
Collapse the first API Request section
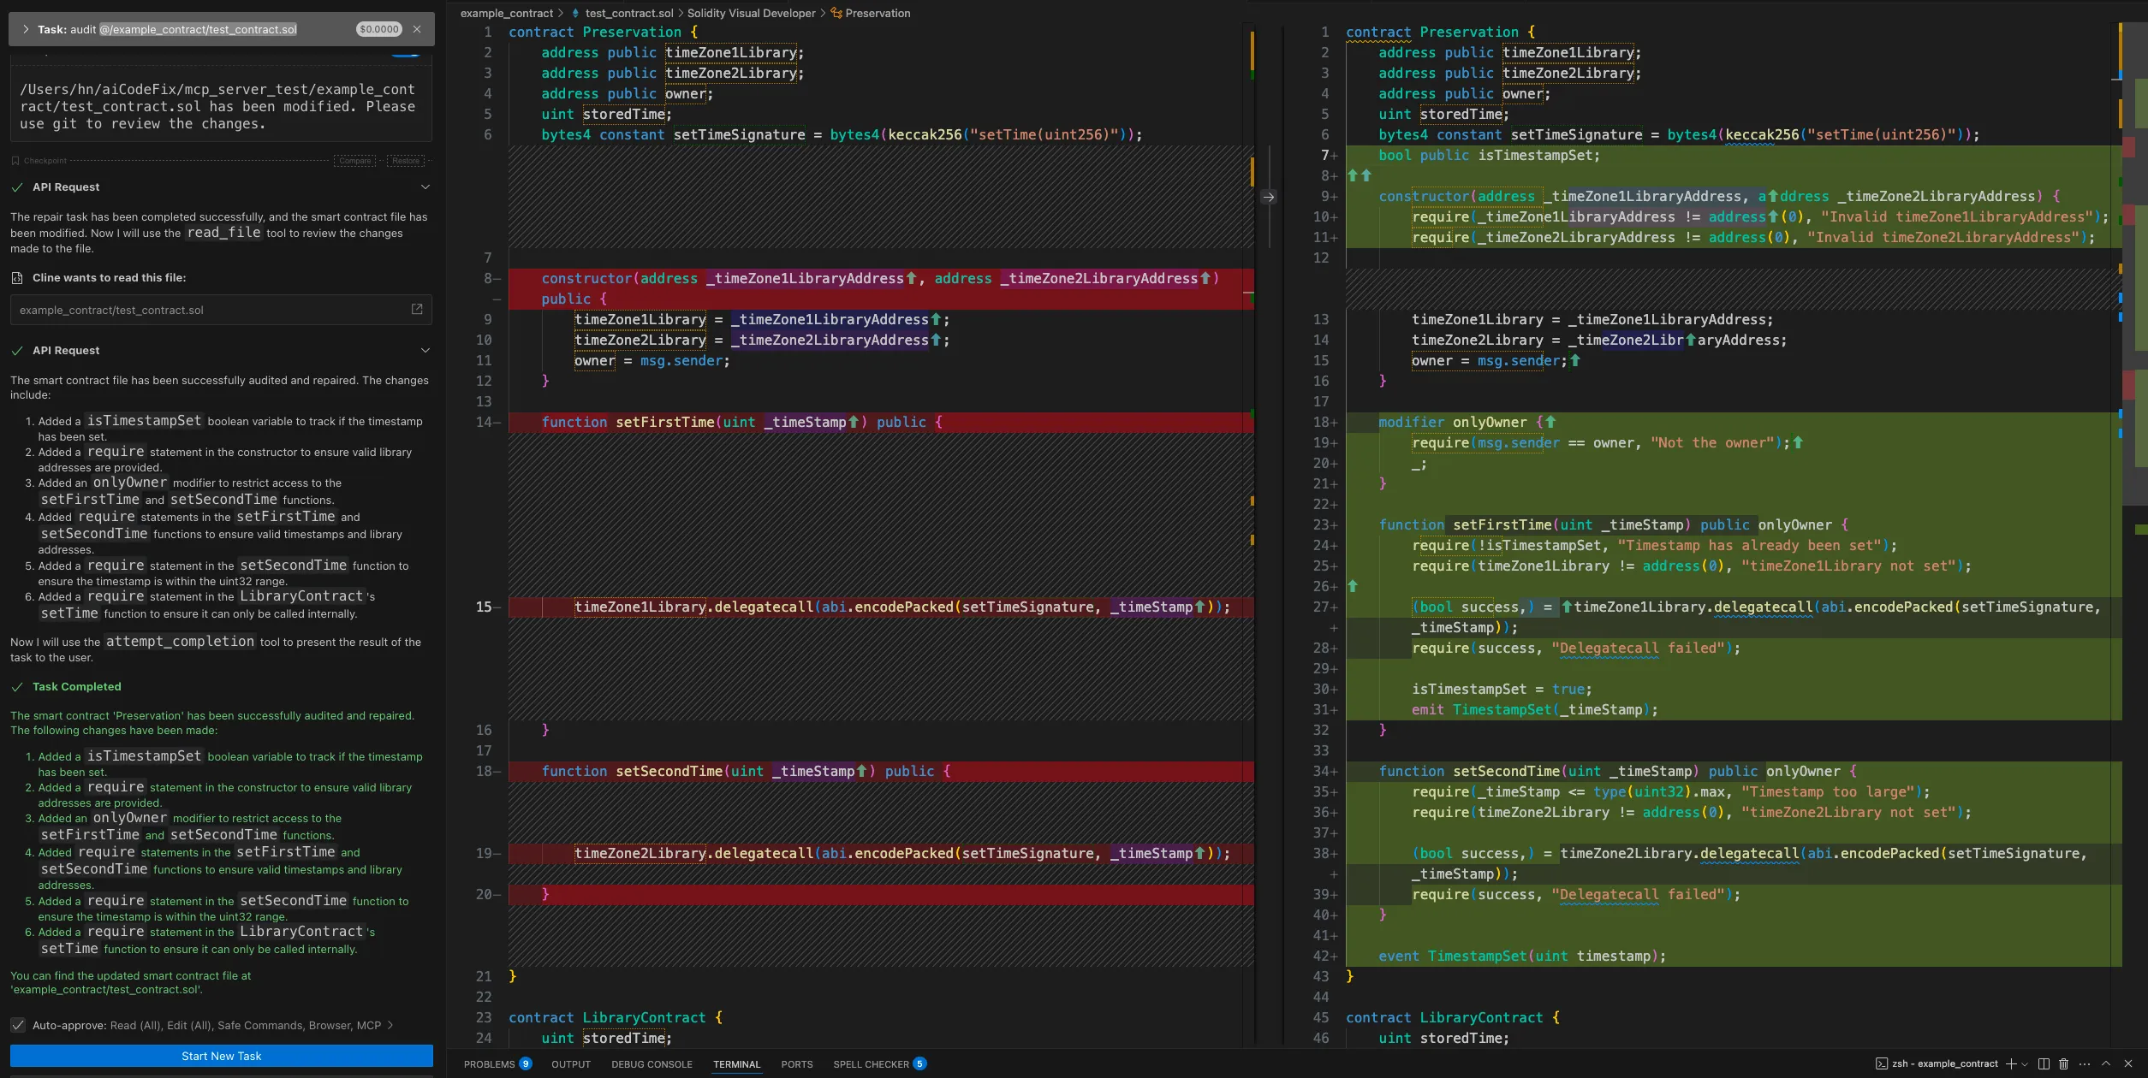point(425,187)
